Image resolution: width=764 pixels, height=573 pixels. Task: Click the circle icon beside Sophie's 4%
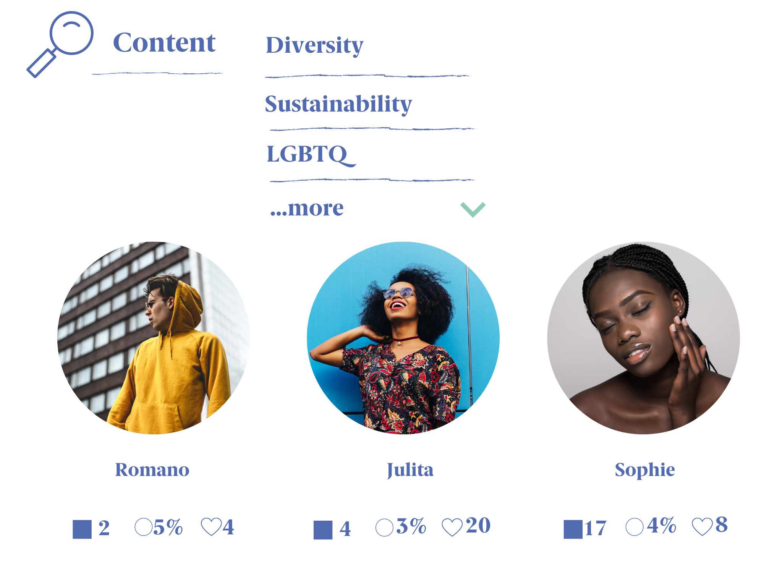(x=635, y=527)
